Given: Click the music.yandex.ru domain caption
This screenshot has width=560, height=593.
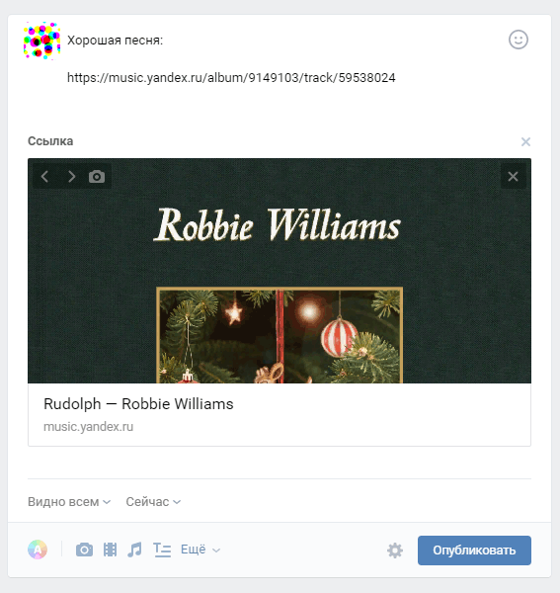Looking at the screenshot, I should [89, 427].
